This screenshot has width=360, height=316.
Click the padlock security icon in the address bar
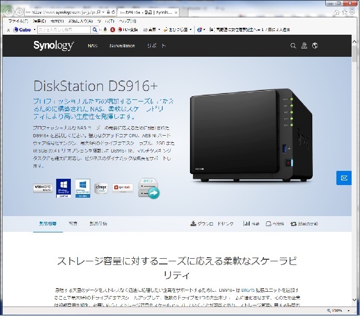tap(108, 12)
